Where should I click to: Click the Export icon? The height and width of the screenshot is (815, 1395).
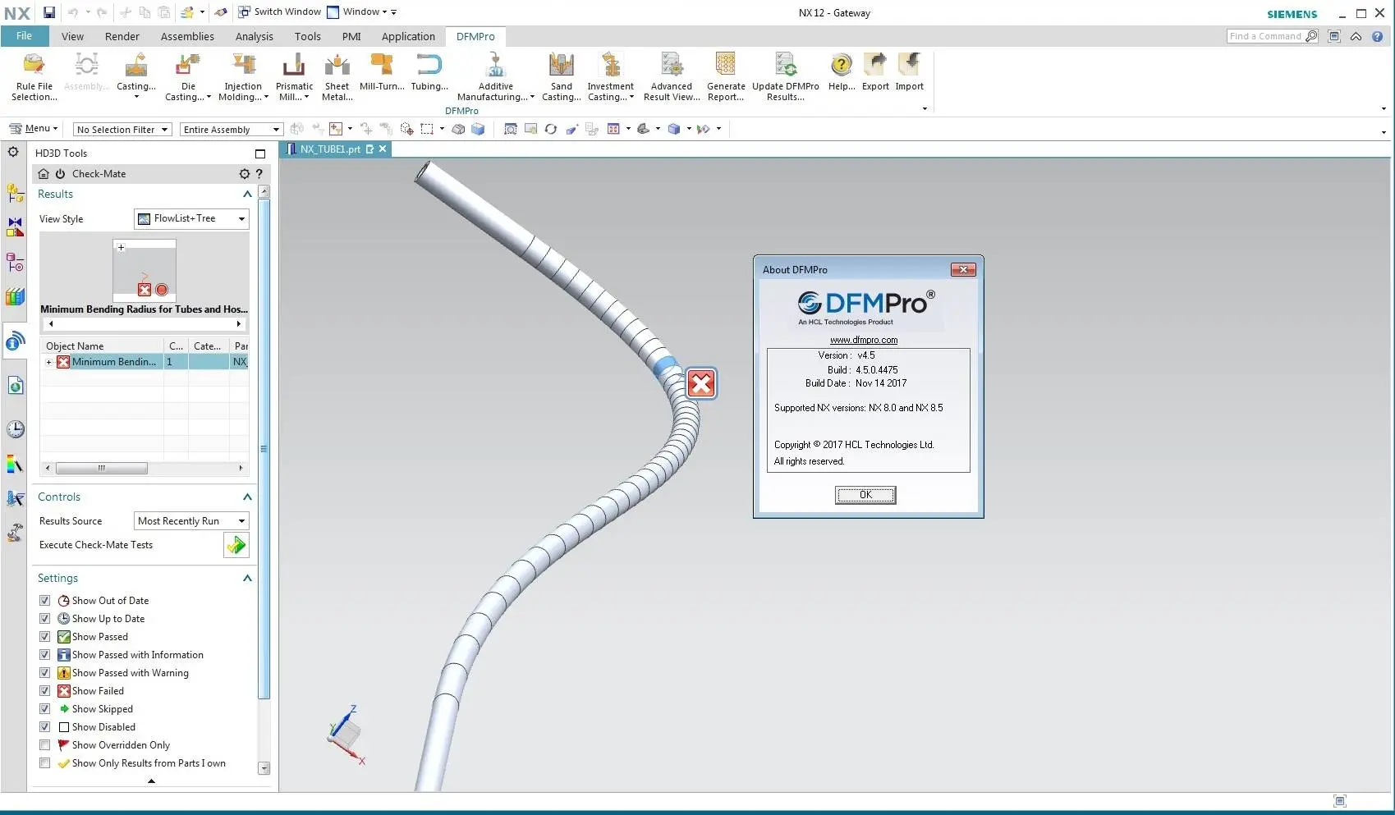[x=875, y=72]
